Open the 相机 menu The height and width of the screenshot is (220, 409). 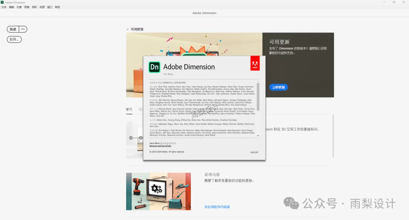(34, 7)
